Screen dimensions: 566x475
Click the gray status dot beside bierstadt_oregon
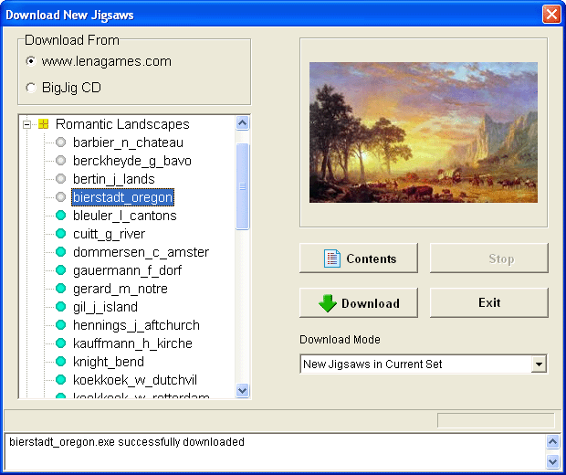(60, 197)
